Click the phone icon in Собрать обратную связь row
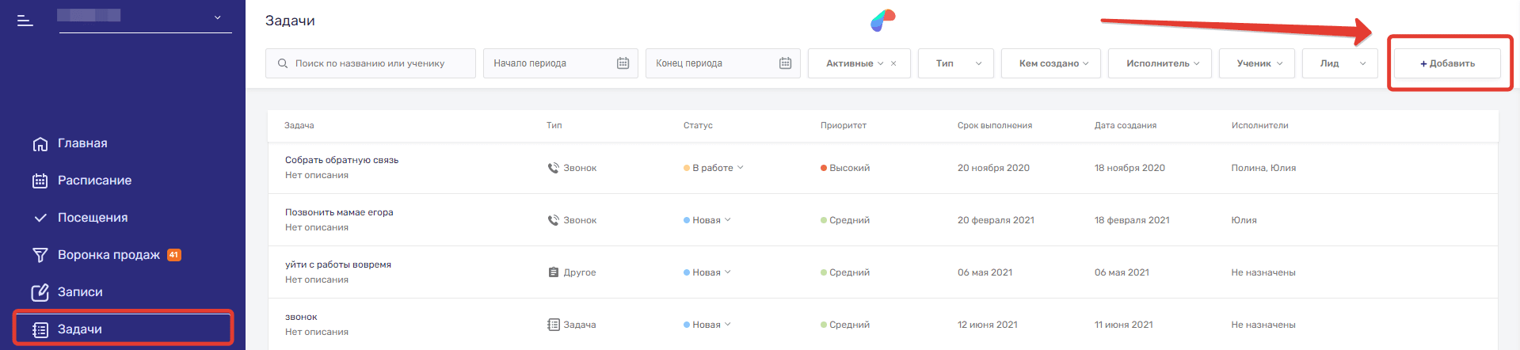1520x350 pixels. 553,168
